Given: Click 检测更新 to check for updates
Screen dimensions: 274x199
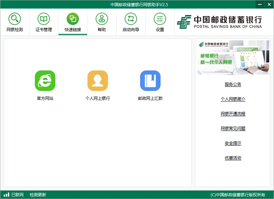Looking at the screenshot, I should pos(38,195).
